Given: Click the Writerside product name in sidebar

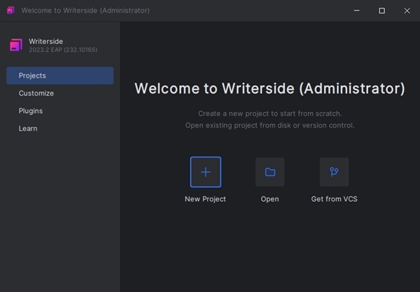Looking at the screenshot, I should tap(46, 41).
